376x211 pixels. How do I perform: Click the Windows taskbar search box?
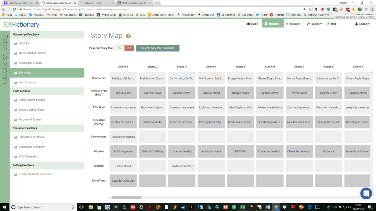click(40, 207)
